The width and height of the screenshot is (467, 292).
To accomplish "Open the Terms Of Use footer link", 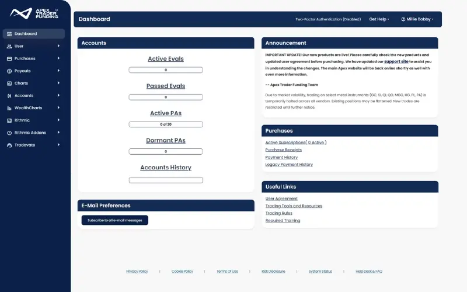I will coord(227,272).
